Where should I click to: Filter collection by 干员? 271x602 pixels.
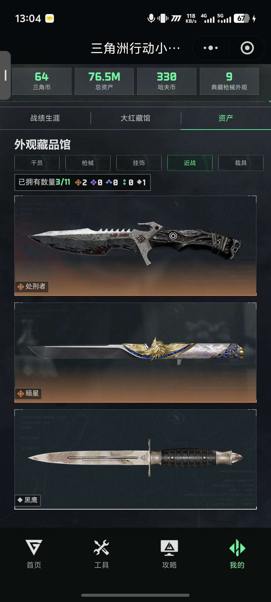coord(37,163)
